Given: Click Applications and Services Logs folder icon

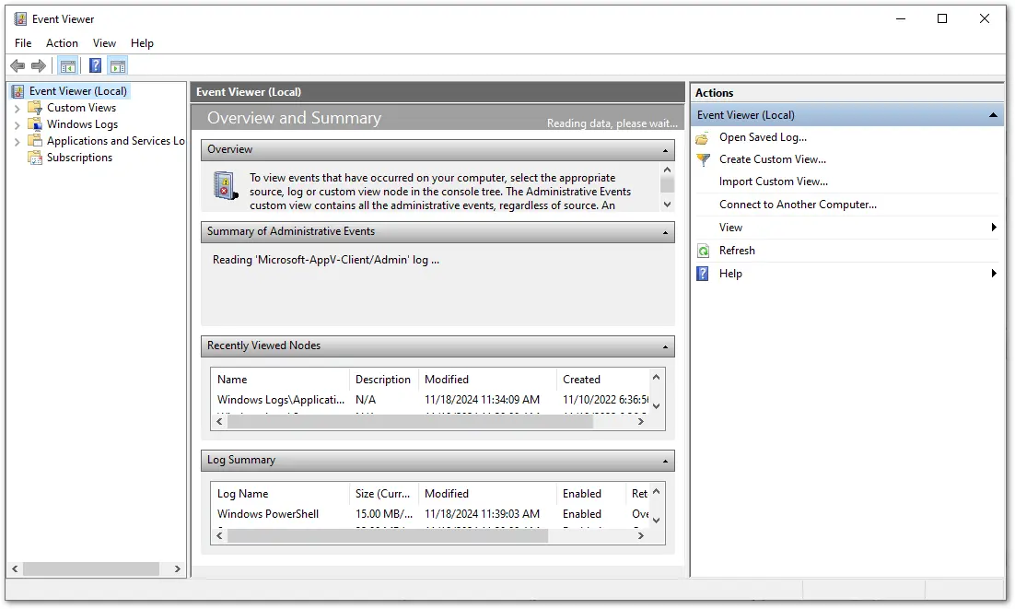Looking at the screenshot, I should point(35,140).
